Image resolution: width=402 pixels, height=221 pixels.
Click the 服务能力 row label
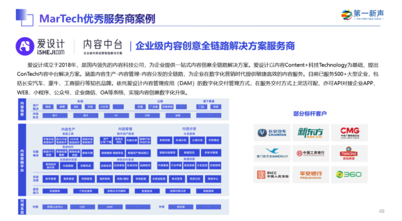(x=36, y=191)
